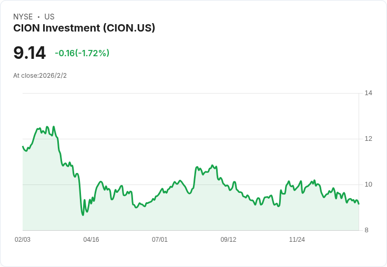The image size is (387, 267).
Task: Select the 11/24 date on the time axis
Action: pos(297,240)
